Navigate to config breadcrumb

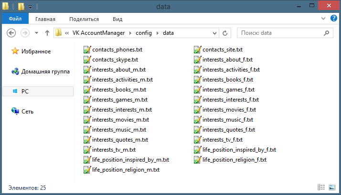click(144, 33)
